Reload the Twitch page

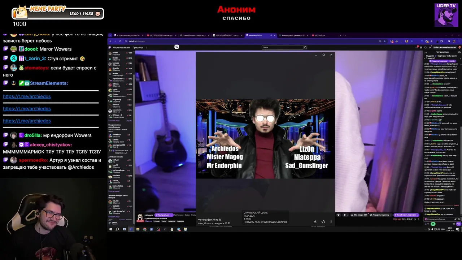(x=120, y=41)
